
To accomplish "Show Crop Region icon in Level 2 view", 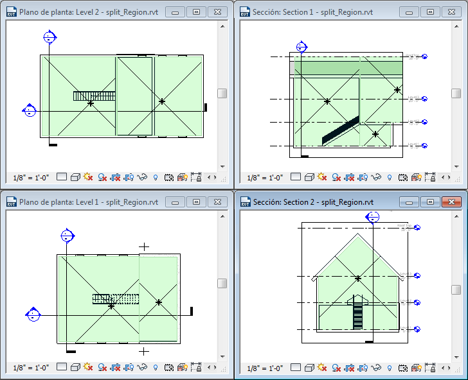I will pyautogui.click(x=129, y=178).
